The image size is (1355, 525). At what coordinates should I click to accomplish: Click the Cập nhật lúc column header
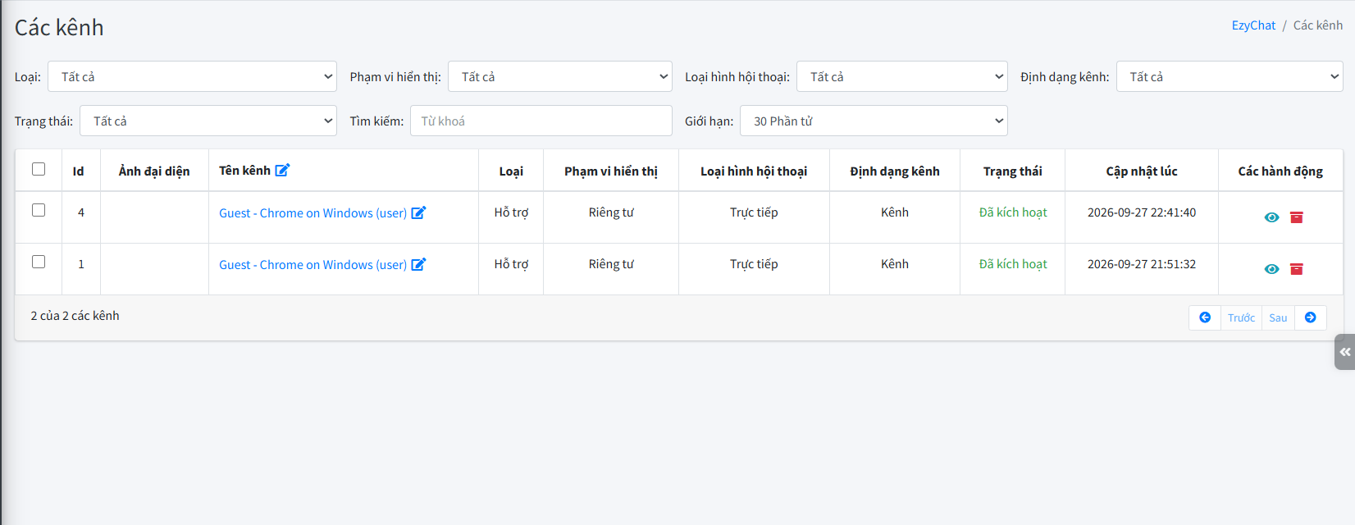coord(1142,171)
